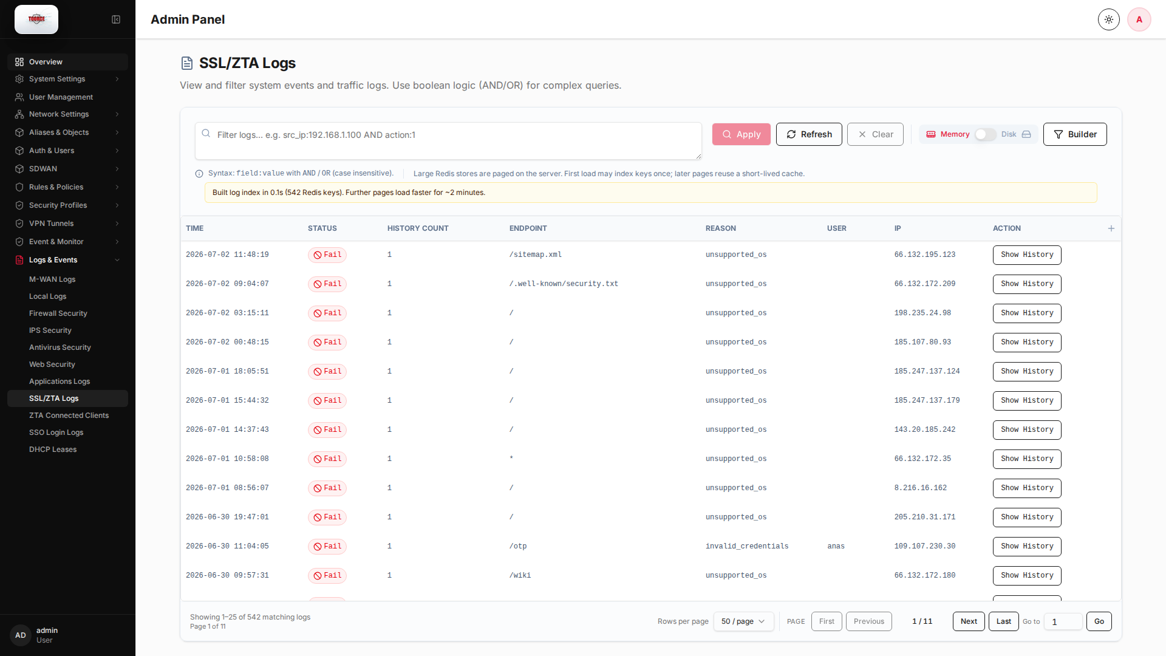Click endpoint /.well-known/security.txt
The width and height of the screenshot is (1166, 656).
(x=564, y=284)
